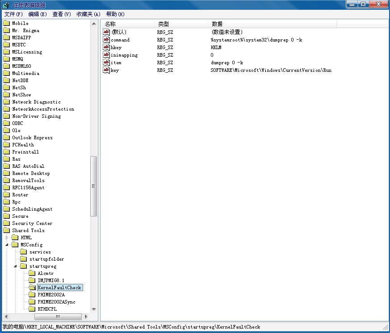Select the command value name
Image resolution: width=390 pixels, height=333 pixels.
(x=120, y=40)
